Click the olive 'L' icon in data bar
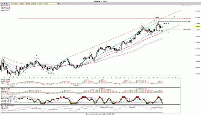Screen dimensions: 201x115 tap(3, 4)
